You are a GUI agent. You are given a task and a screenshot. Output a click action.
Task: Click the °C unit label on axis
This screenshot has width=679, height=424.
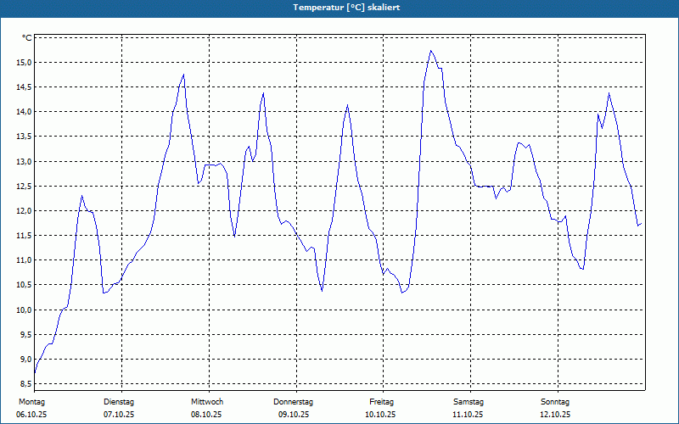click(27, 38)
